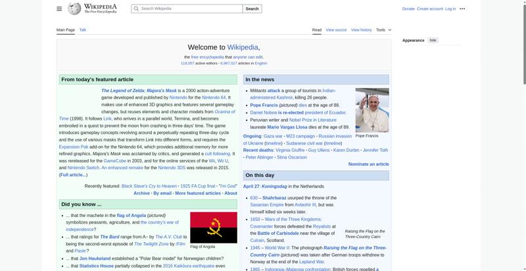
Task: Open the Gaza war ongoing link
Action: click(273, 136)
